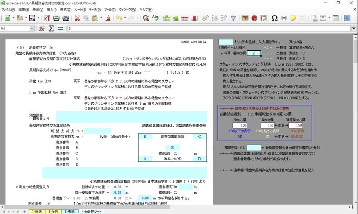Image resolution: width=358 pixels, height=214 pixels.
Task: Open the 表示 menu
Action: pos(38,10)
